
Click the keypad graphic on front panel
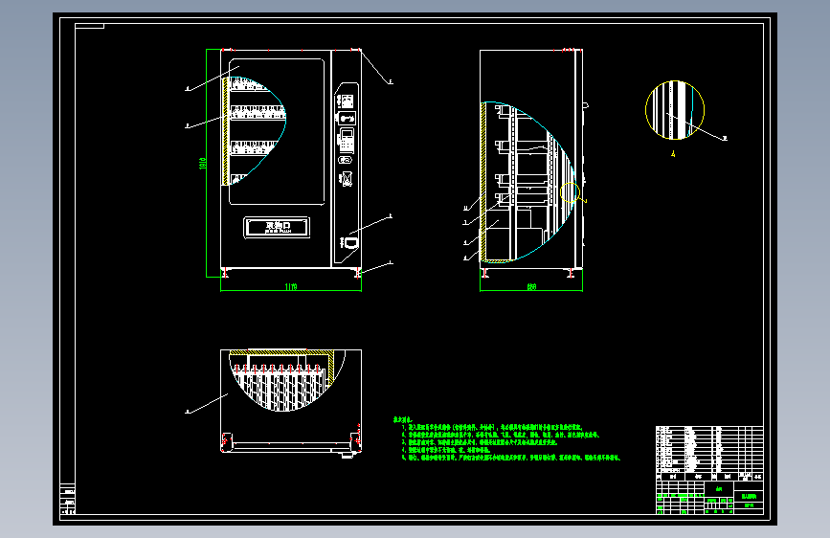(x=347, y=139)
